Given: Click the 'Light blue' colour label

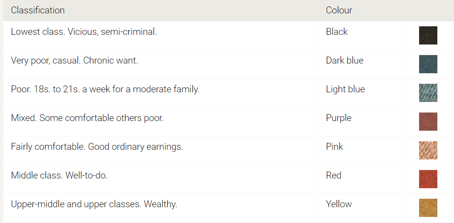Looking at the screenshot, I should 345,89.
